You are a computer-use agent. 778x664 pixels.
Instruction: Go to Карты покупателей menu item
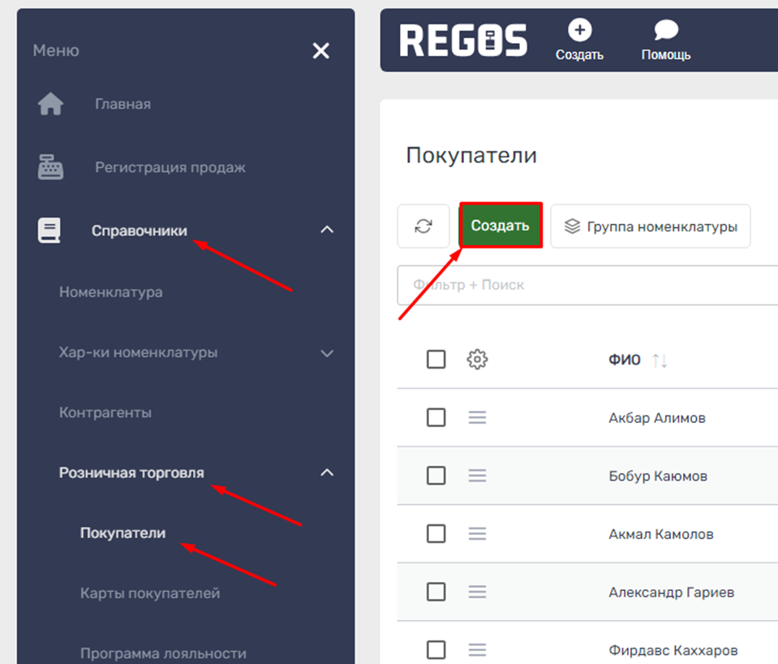pos(150,593)
